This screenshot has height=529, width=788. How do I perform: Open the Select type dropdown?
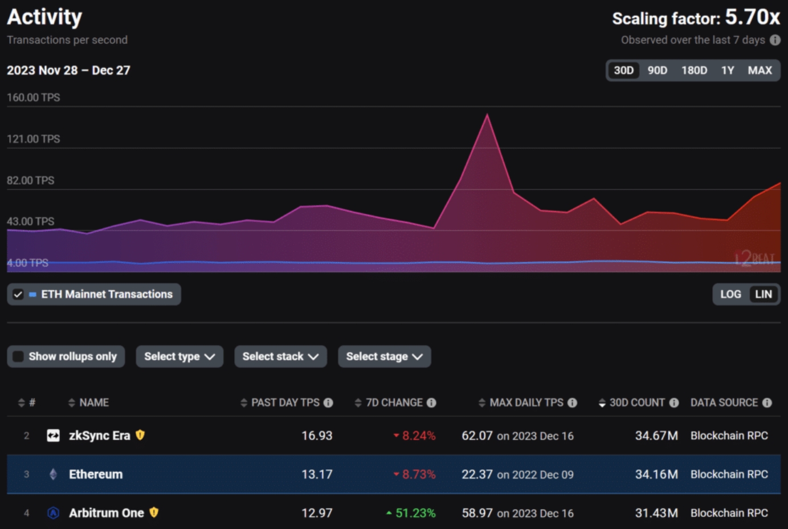(179, 356)
